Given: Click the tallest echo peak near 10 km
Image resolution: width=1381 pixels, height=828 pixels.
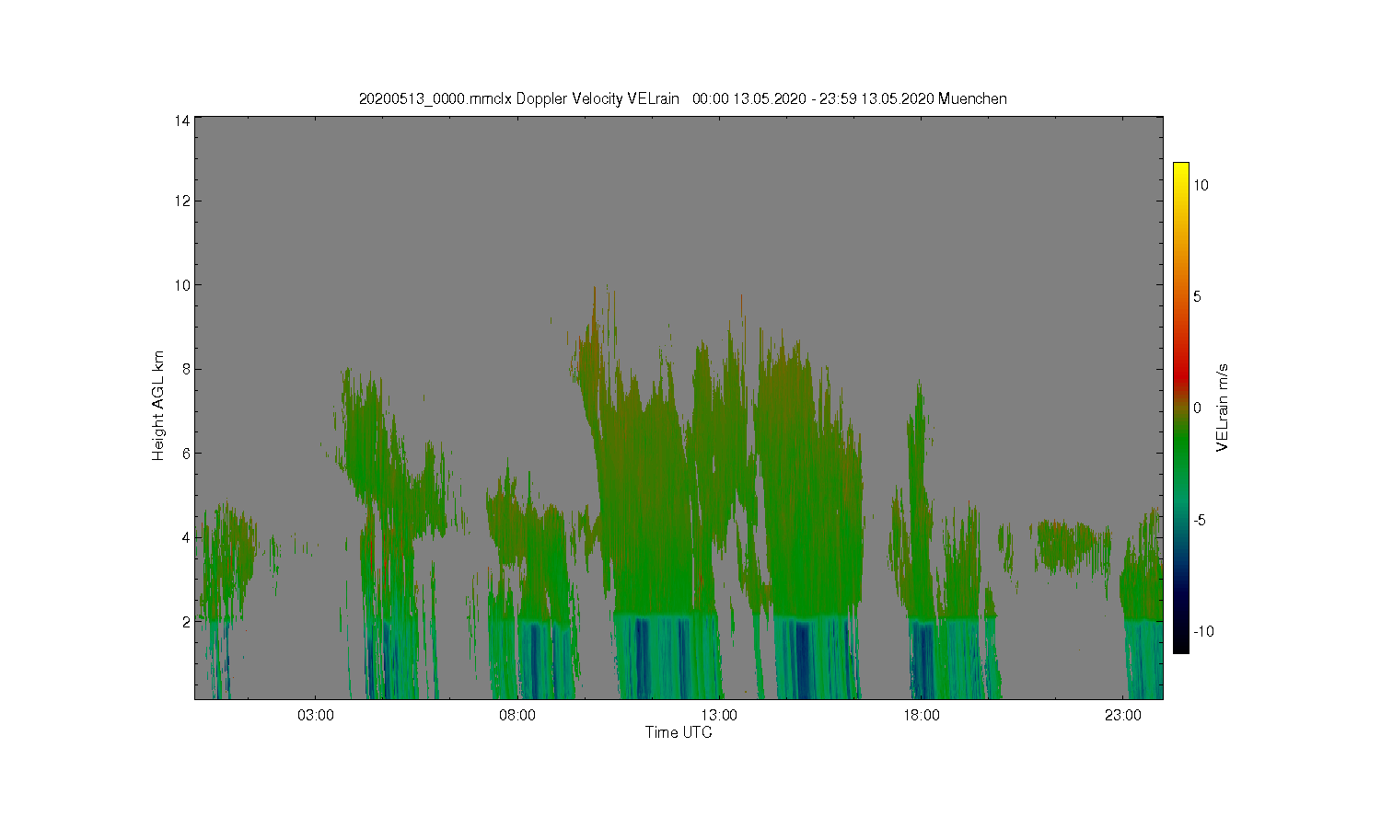Looking at the screenshot, I should 595,293.
